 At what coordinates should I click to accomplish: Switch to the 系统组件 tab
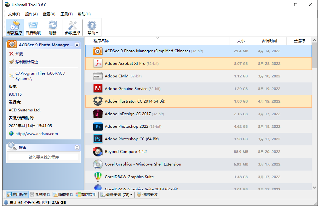coord(40,195)
